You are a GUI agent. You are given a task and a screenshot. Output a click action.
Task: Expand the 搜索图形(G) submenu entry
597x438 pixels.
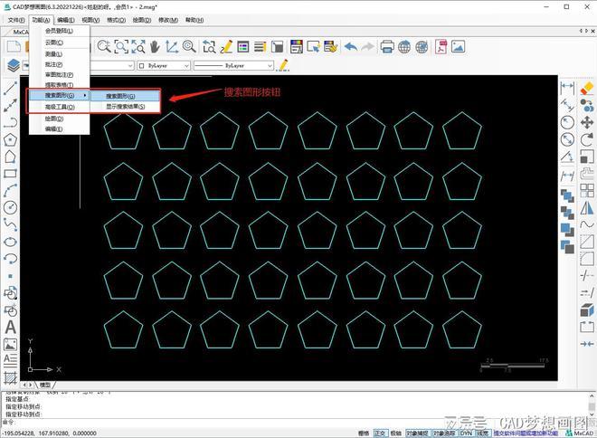(x=60, y=95)
